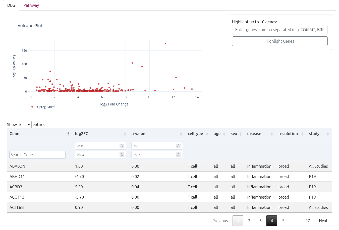Viewport: 339px width, 230px height.
Task: Focus the highlight genes text box
Action: click(280, 30)
